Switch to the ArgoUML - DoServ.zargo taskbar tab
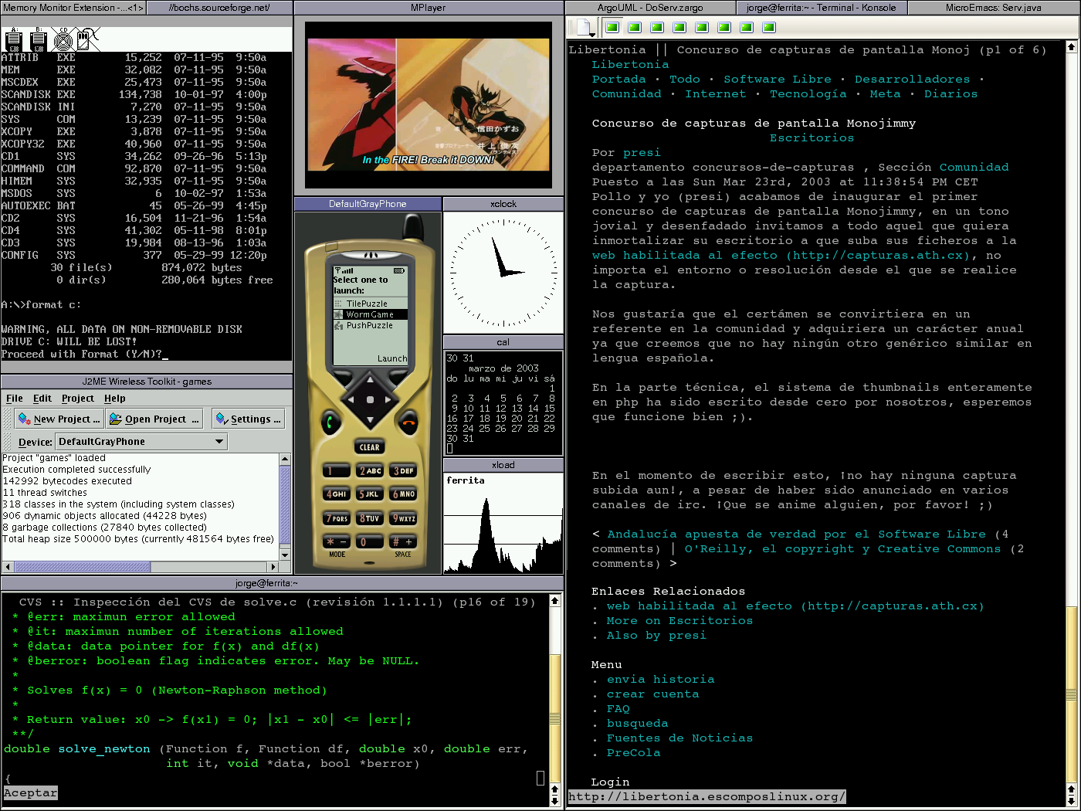 tap(650, 8)
